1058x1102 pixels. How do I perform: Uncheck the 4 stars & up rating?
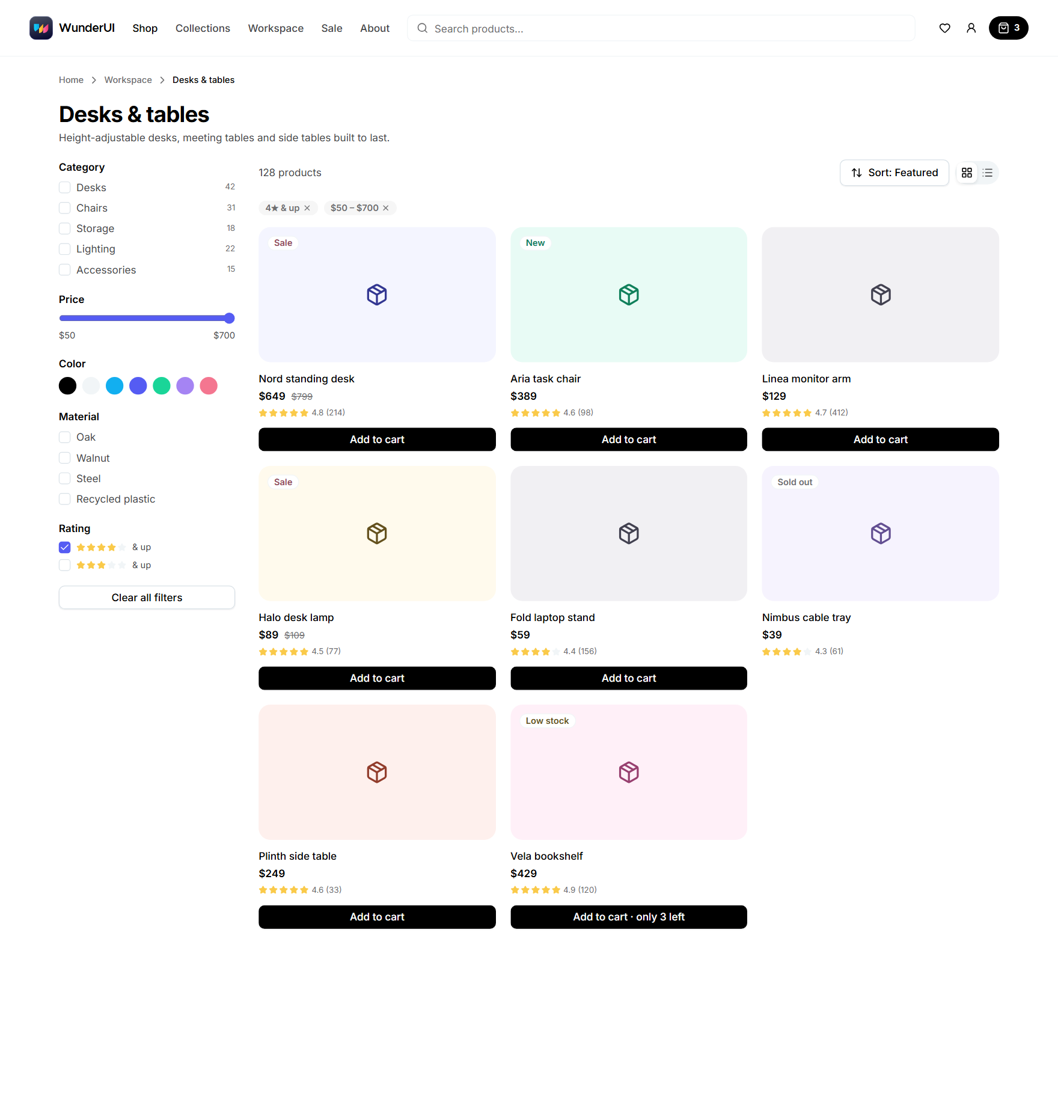coord(65,547)
